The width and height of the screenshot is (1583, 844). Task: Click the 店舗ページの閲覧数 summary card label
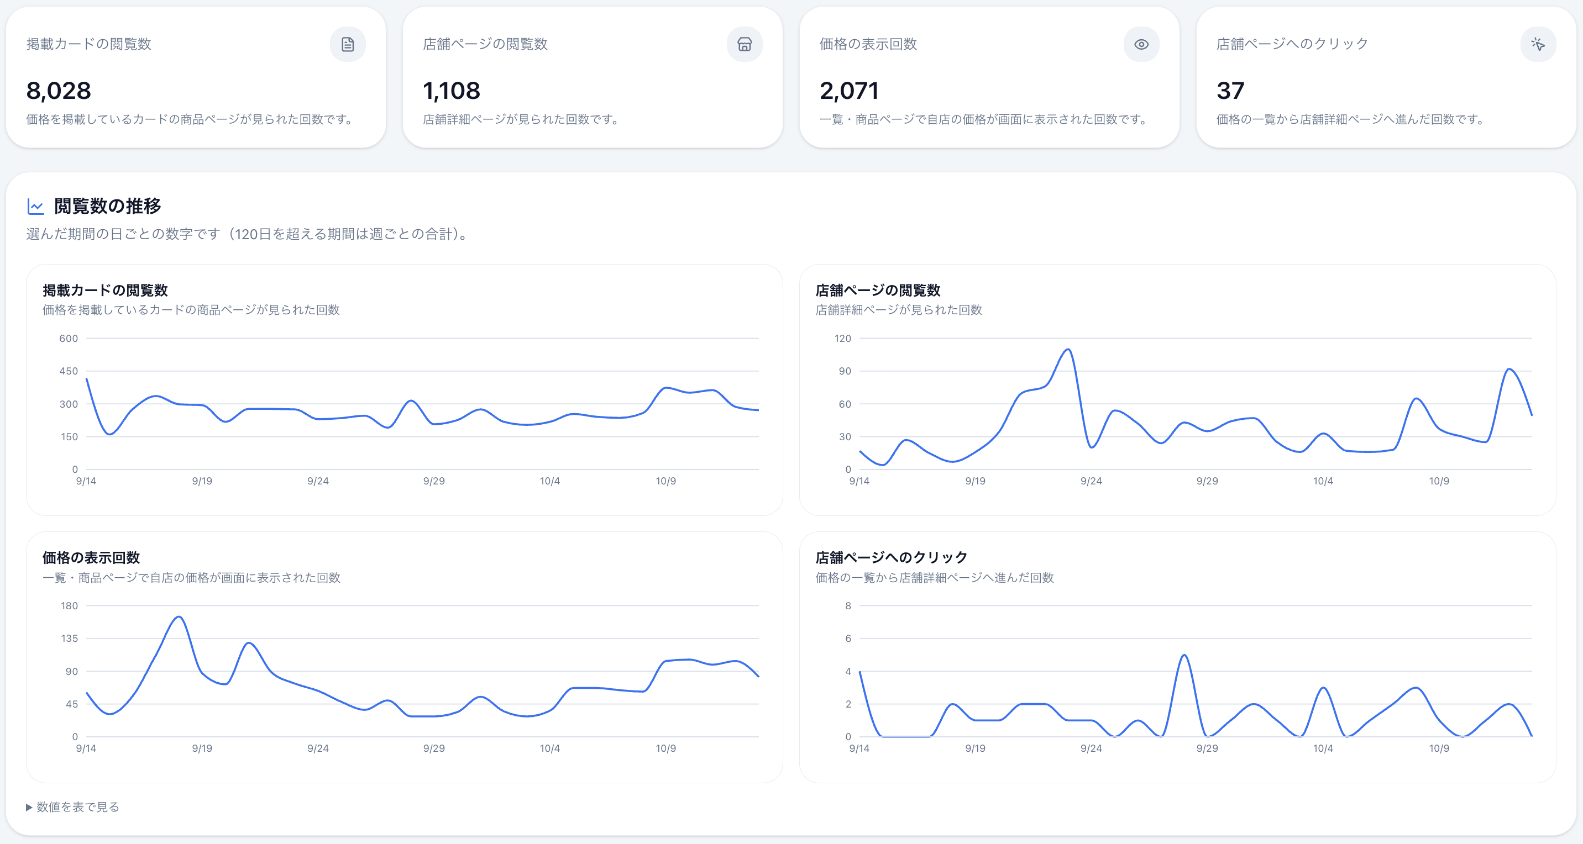[x=485, y=44]
